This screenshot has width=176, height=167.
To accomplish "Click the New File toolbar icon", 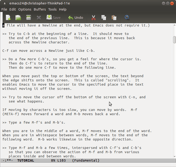I will [8, 18].
